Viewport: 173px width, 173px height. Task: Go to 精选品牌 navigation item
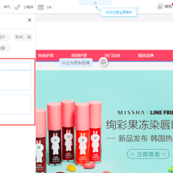(146, 55)
